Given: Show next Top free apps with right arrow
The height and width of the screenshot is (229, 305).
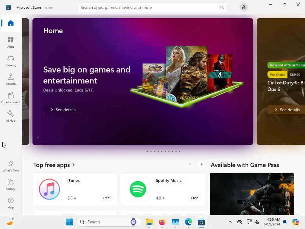Looking at the screenshot, I should coord(202,164).
